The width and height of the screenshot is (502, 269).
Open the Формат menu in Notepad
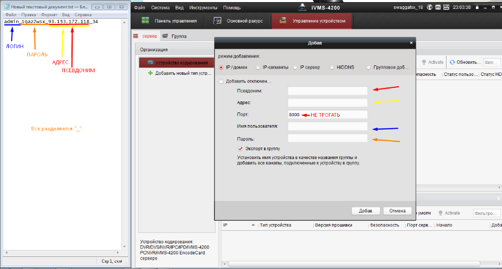point(49,15)
